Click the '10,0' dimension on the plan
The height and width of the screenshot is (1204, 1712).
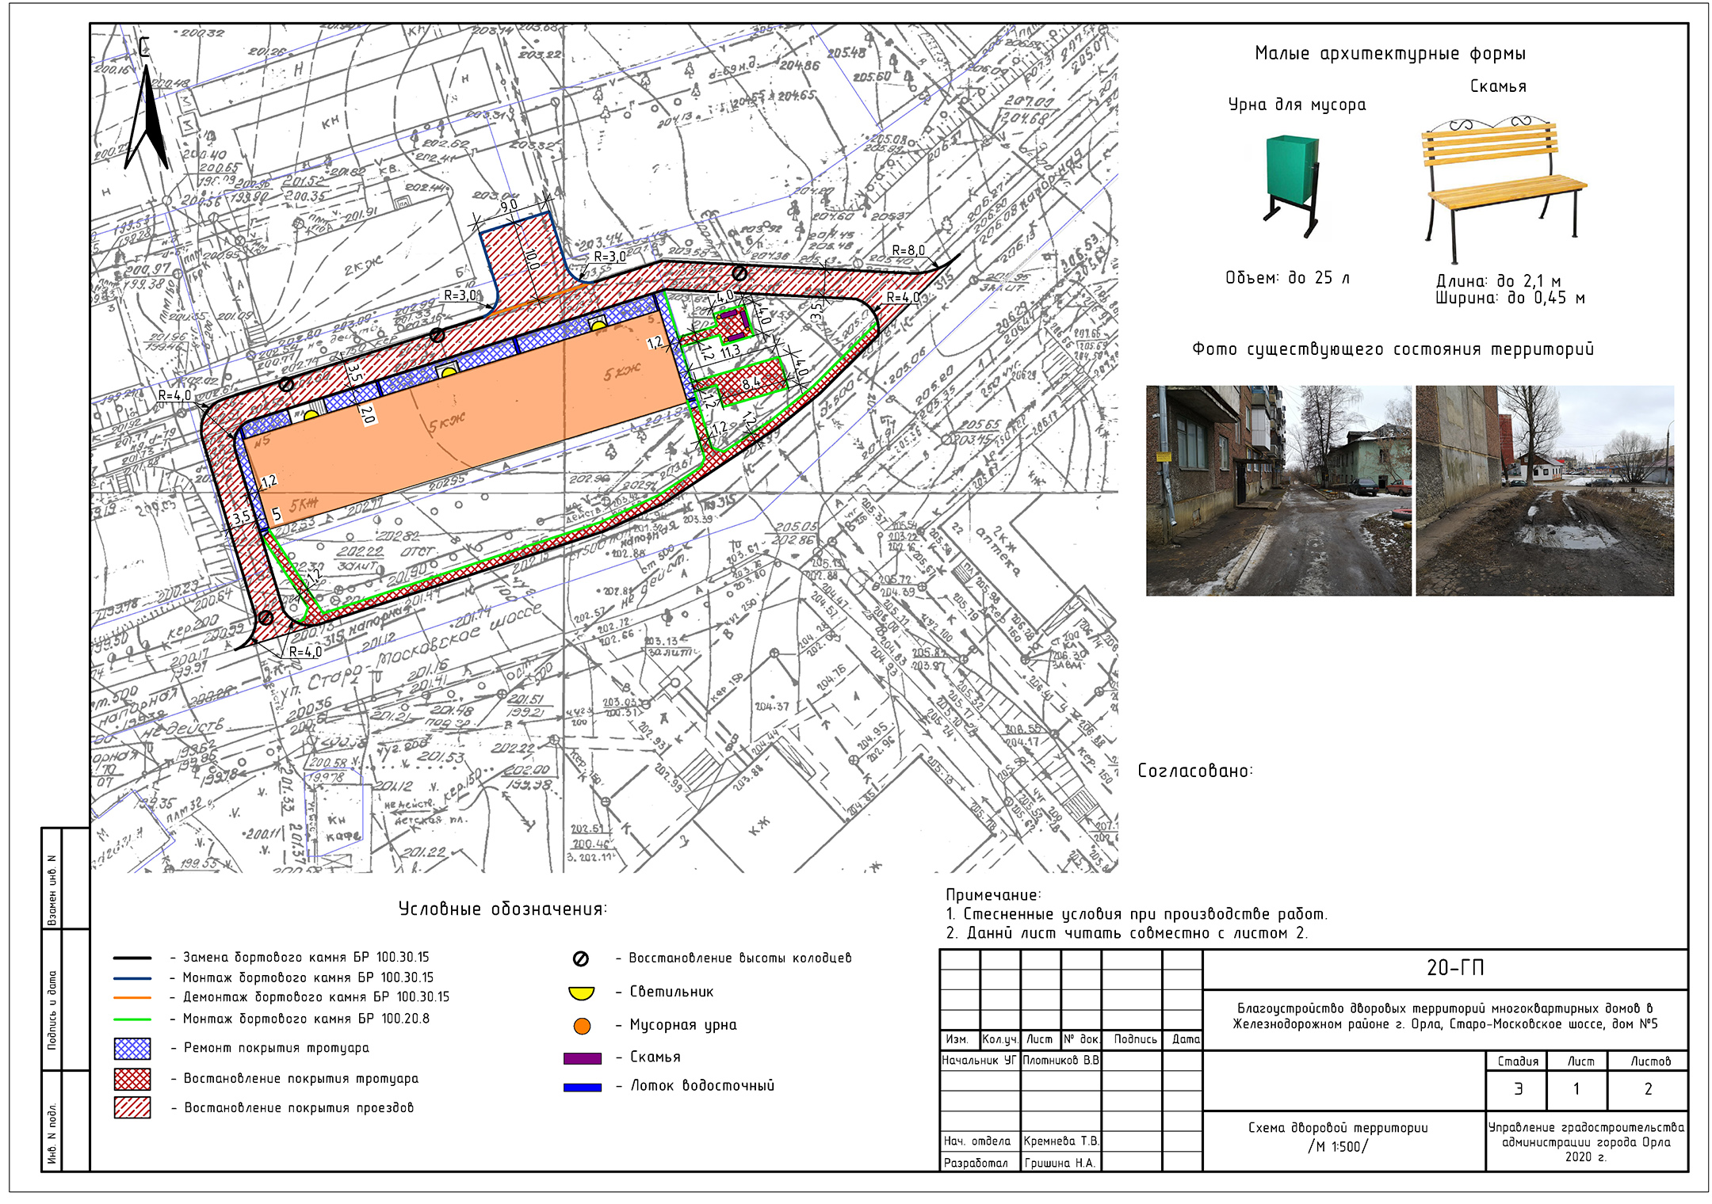(x=531, y=258)
